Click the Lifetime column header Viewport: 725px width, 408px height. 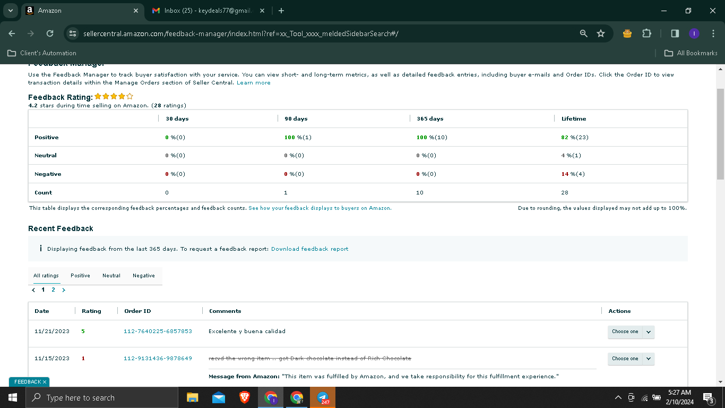[x=574, y=119]
